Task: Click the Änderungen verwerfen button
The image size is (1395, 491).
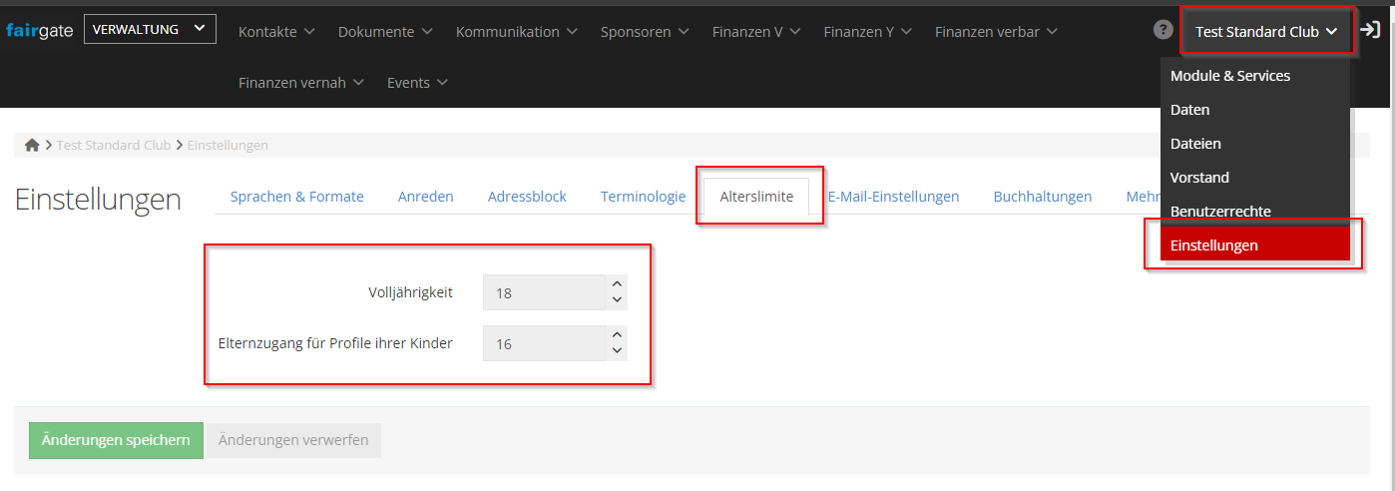Action: 293,440
